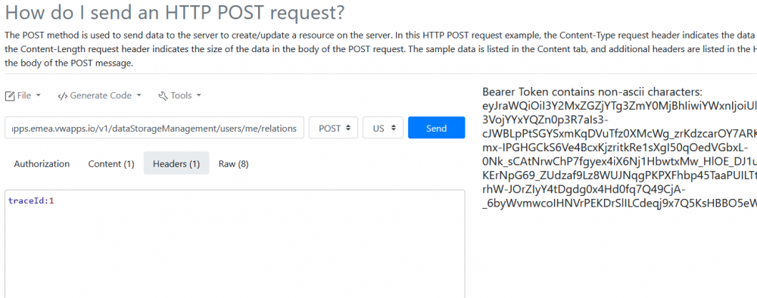Image resolution: width=757 pixels, height=298 pixels.
Task: Click the Tools wrench icon
Action: tap(163, 96)
